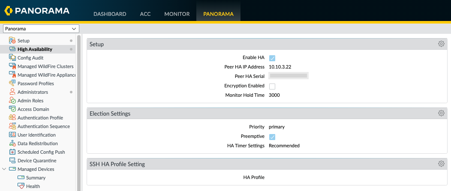The width and height of the screenshot is (451, 191).
Task: Click the Election Settings section header
Action: [267, 113]
